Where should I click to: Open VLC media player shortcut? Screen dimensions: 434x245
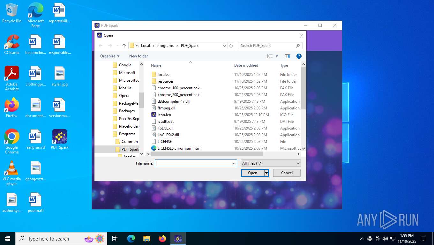tap(12, 173)
